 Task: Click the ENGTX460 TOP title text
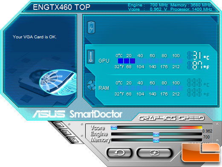click(x=61, y=7)
